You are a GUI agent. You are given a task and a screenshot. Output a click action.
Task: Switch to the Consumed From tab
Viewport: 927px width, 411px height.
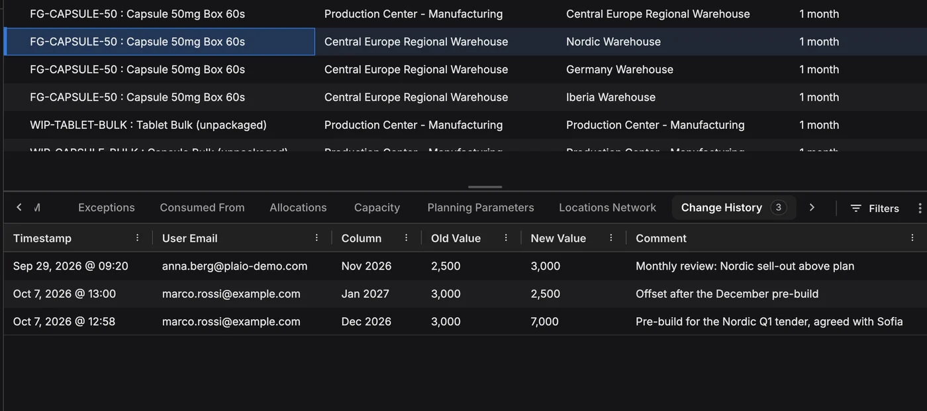pos(202,207)
